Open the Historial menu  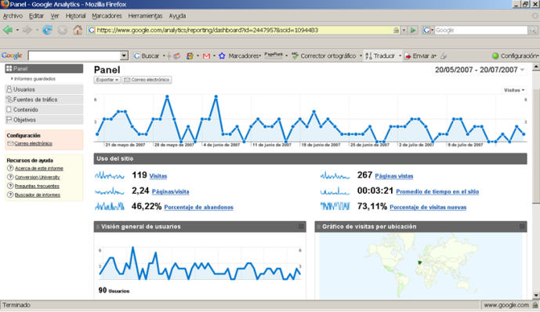[75, 16]
